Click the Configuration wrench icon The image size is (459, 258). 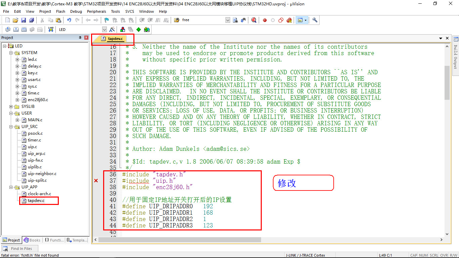(x=315, y=20)
